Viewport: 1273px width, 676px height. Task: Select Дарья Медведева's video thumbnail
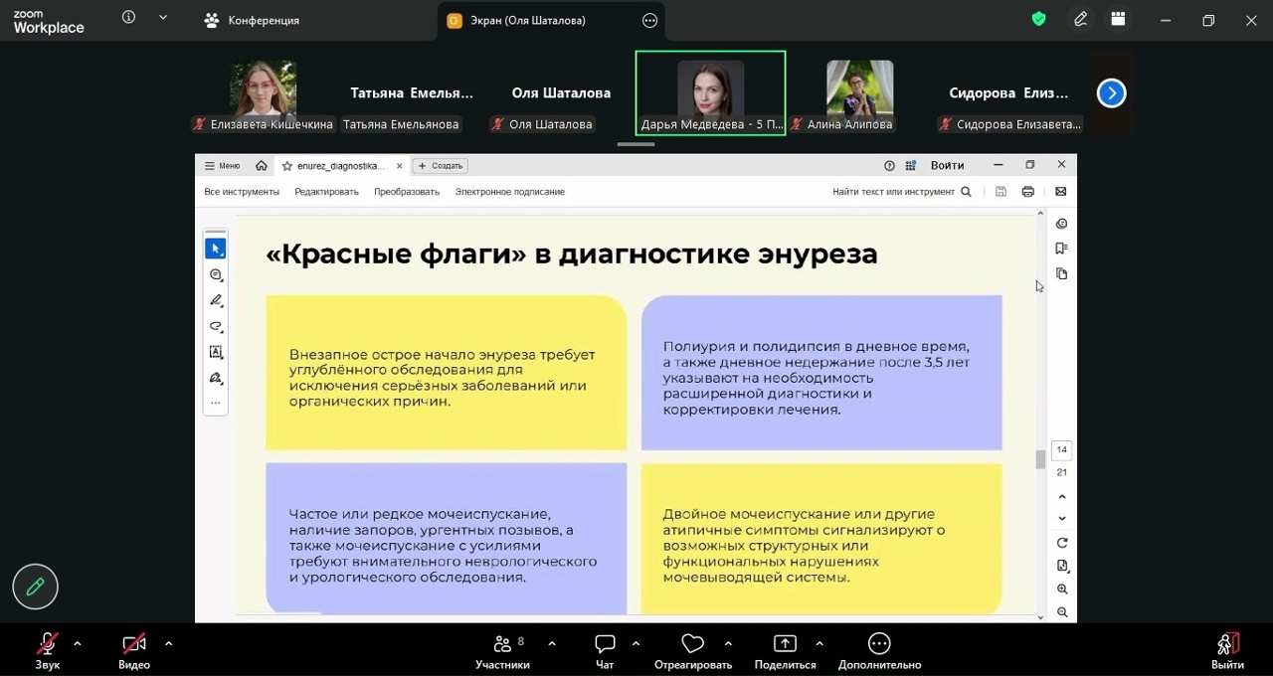coord(710,91)
